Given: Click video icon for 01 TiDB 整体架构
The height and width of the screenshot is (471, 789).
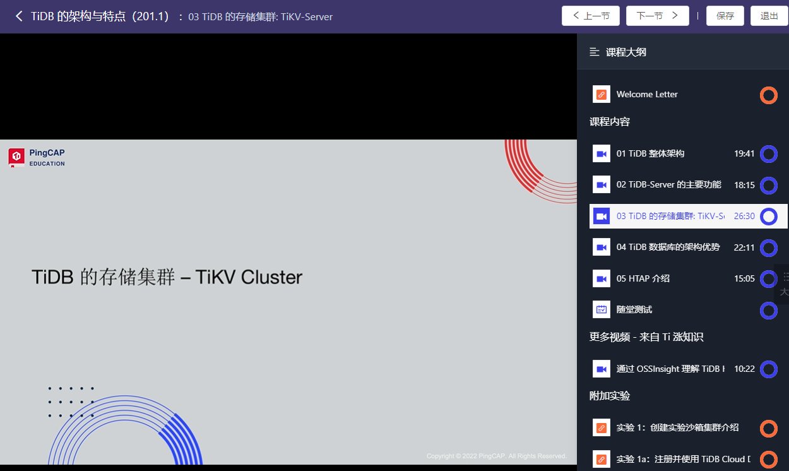Looking at the screenshot, I should 602,153.
